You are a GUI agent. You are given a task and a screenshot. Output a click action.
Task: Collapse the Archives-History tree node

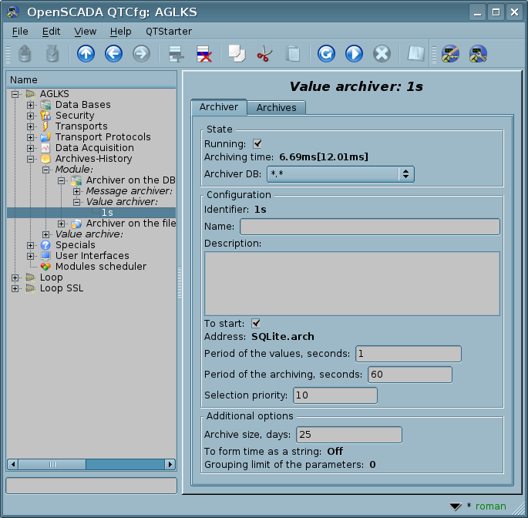tap(30, 159)
